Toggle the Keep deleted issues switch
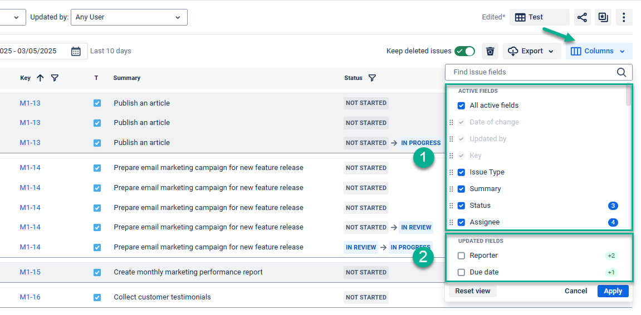The height and width of the screenshot is (315, 641). tap(465, 52)
